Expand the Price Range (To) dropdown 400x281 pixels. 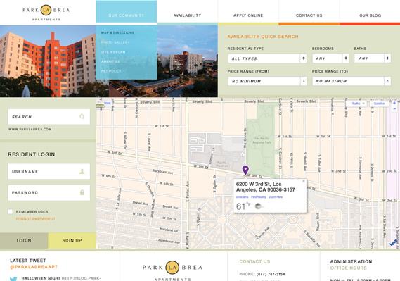point(351,81)
